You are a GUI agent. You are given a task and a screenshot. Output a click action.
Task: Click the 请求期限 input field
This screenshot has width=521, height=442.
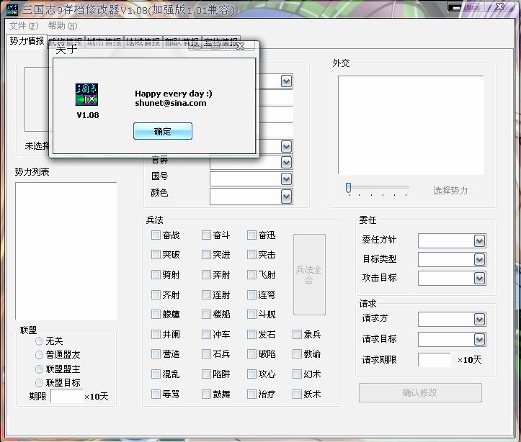[x=434, y=359]
